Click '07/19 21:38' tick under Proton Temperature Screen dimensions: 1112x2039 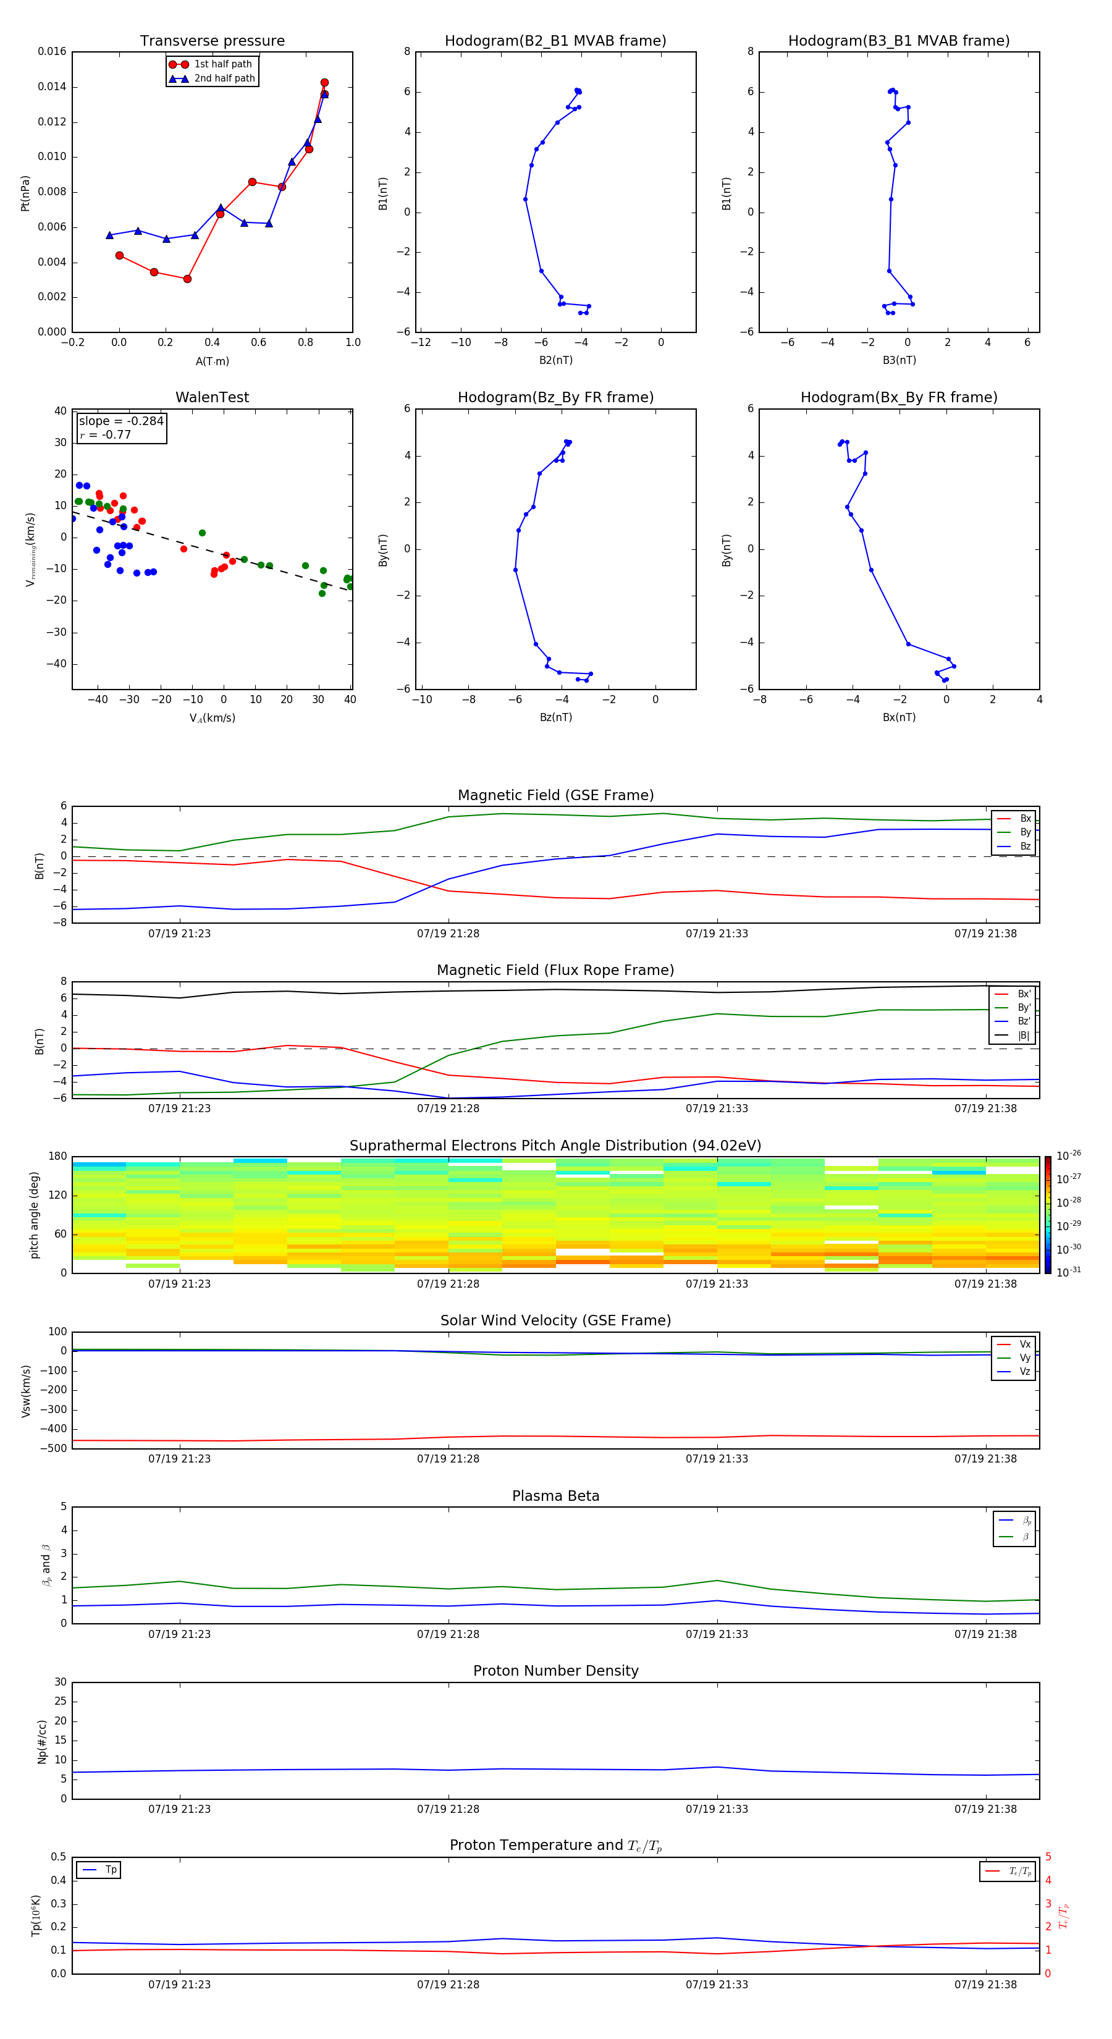point(985,1985)
